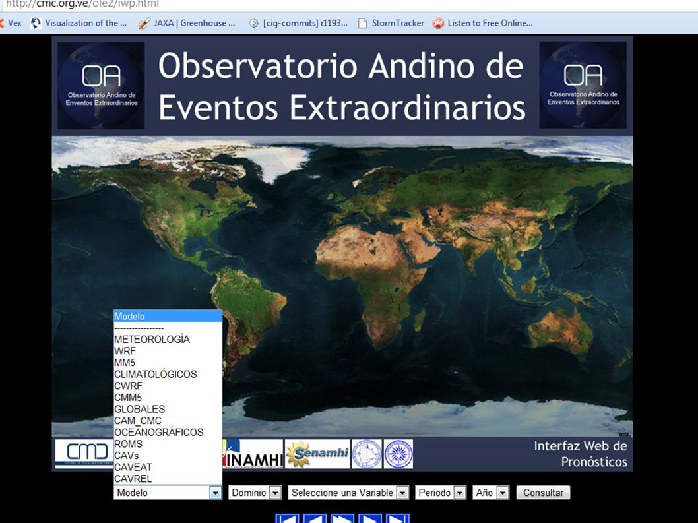Screen dimensions: 698x523
Task: Click the Consultar button
Action: pos(543,493)
